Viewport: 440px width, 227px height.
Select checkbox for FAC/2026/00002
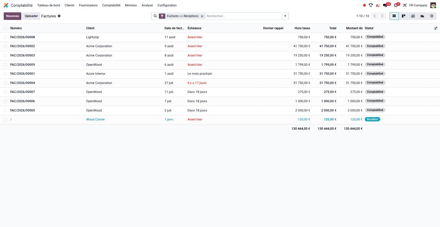click(5, 46)
